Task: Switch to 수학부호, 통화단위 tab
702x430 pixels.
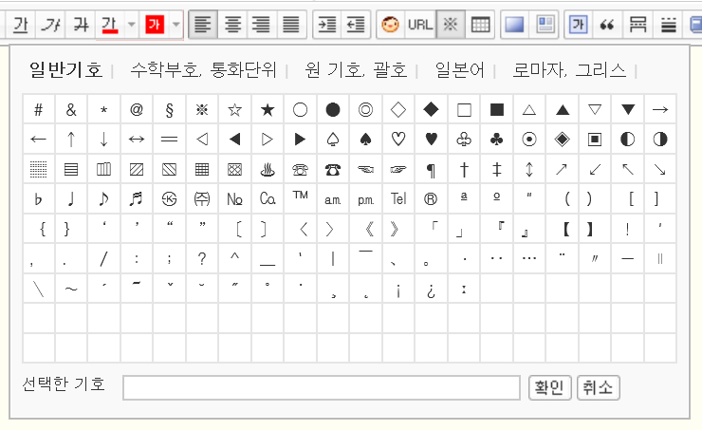Action: [x=203, y=70]
